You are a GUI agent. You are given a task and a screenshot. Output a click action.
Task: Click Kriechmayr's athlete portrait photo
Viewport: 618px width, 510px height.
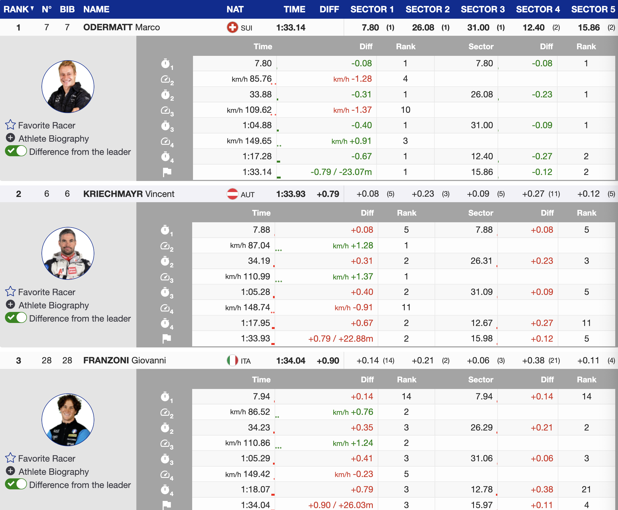[x=68, y=253]
